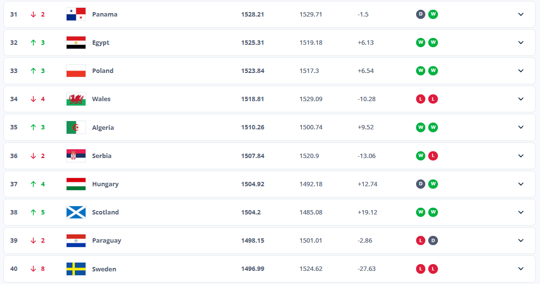Click Hungary's draw result badge
Viewport: 540px width, 284px height.
pos(420,184)
